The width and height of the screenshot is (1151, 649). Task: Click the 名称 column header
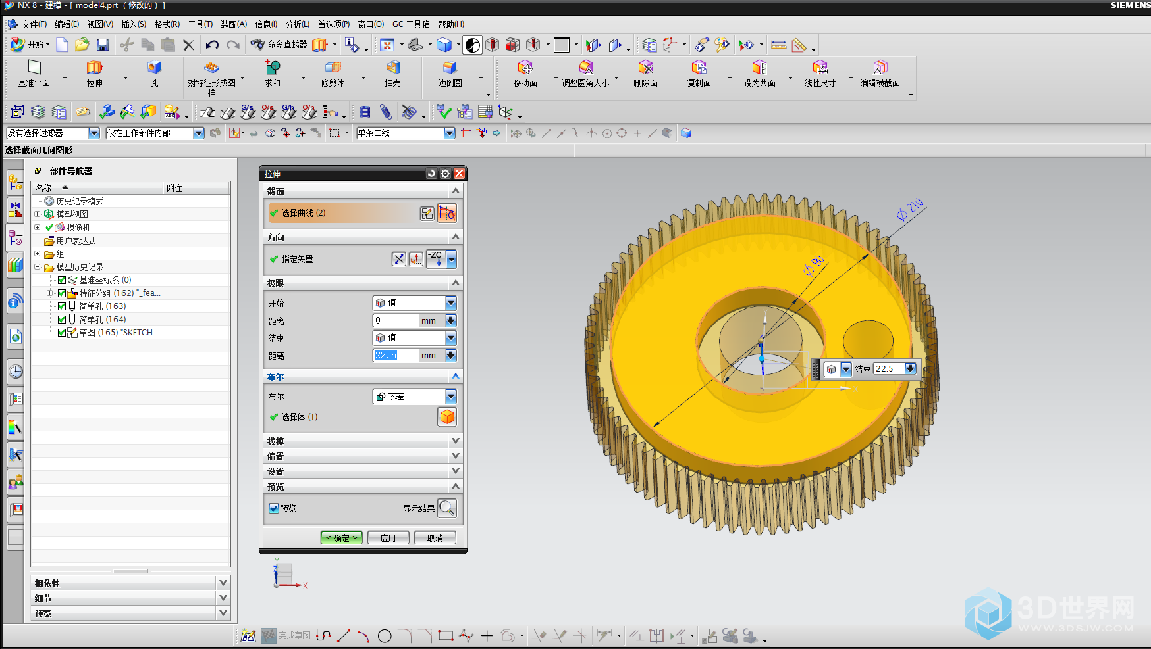point(97,188)
